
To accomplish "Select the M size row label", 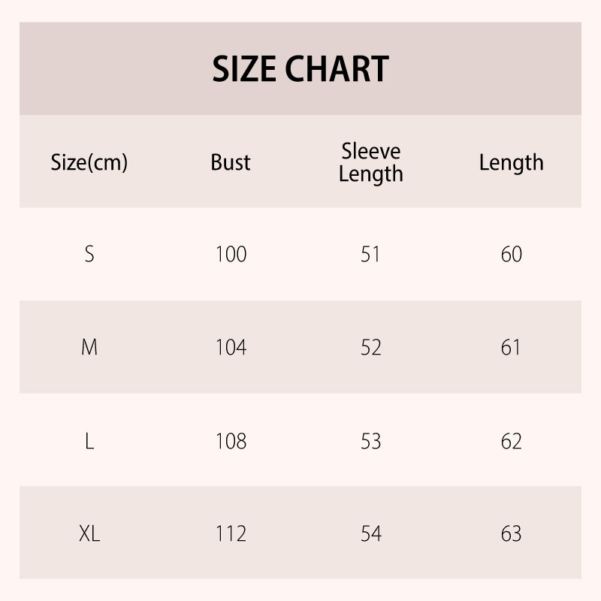I will click(x=89, y=348).
